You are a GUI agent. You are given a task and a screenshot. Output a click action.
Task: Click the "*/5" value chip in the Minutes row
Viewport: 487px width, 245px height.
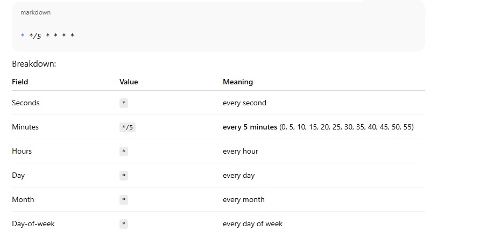(x=128, y=127)
